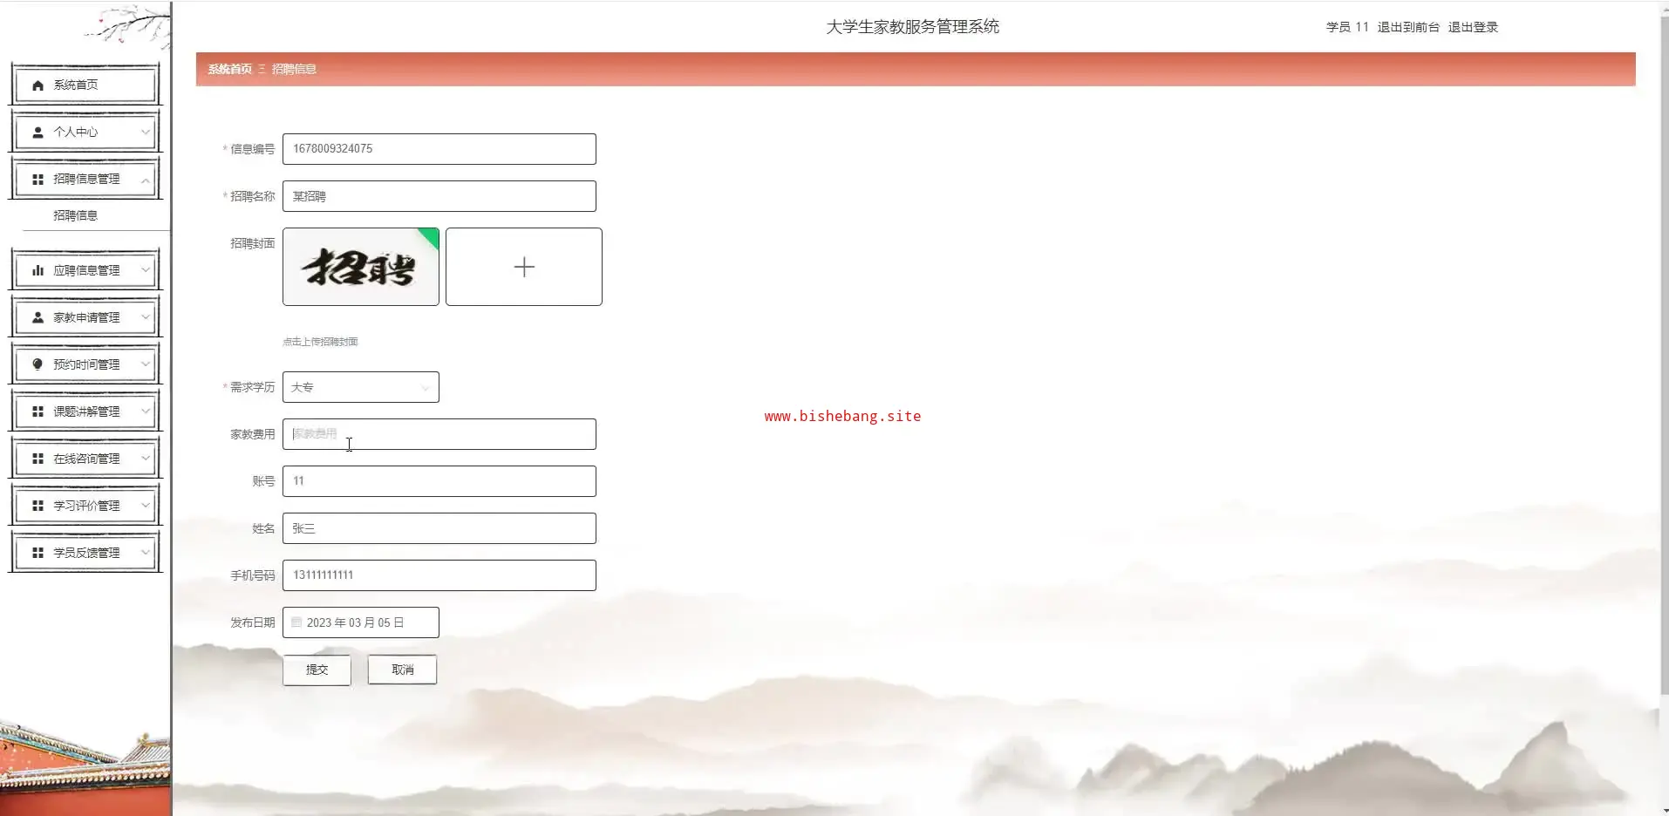This screenshot has height=816, width=1669.
Task: Open the 学习评价管理 menu
Action: click(x=85, y=507)
